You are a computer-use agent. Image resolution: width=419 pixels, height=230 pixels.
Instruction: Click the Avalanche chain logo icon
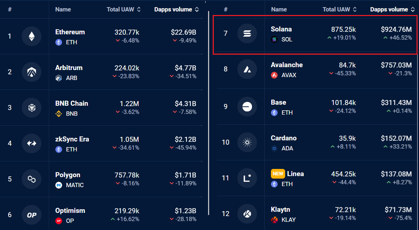247,69
